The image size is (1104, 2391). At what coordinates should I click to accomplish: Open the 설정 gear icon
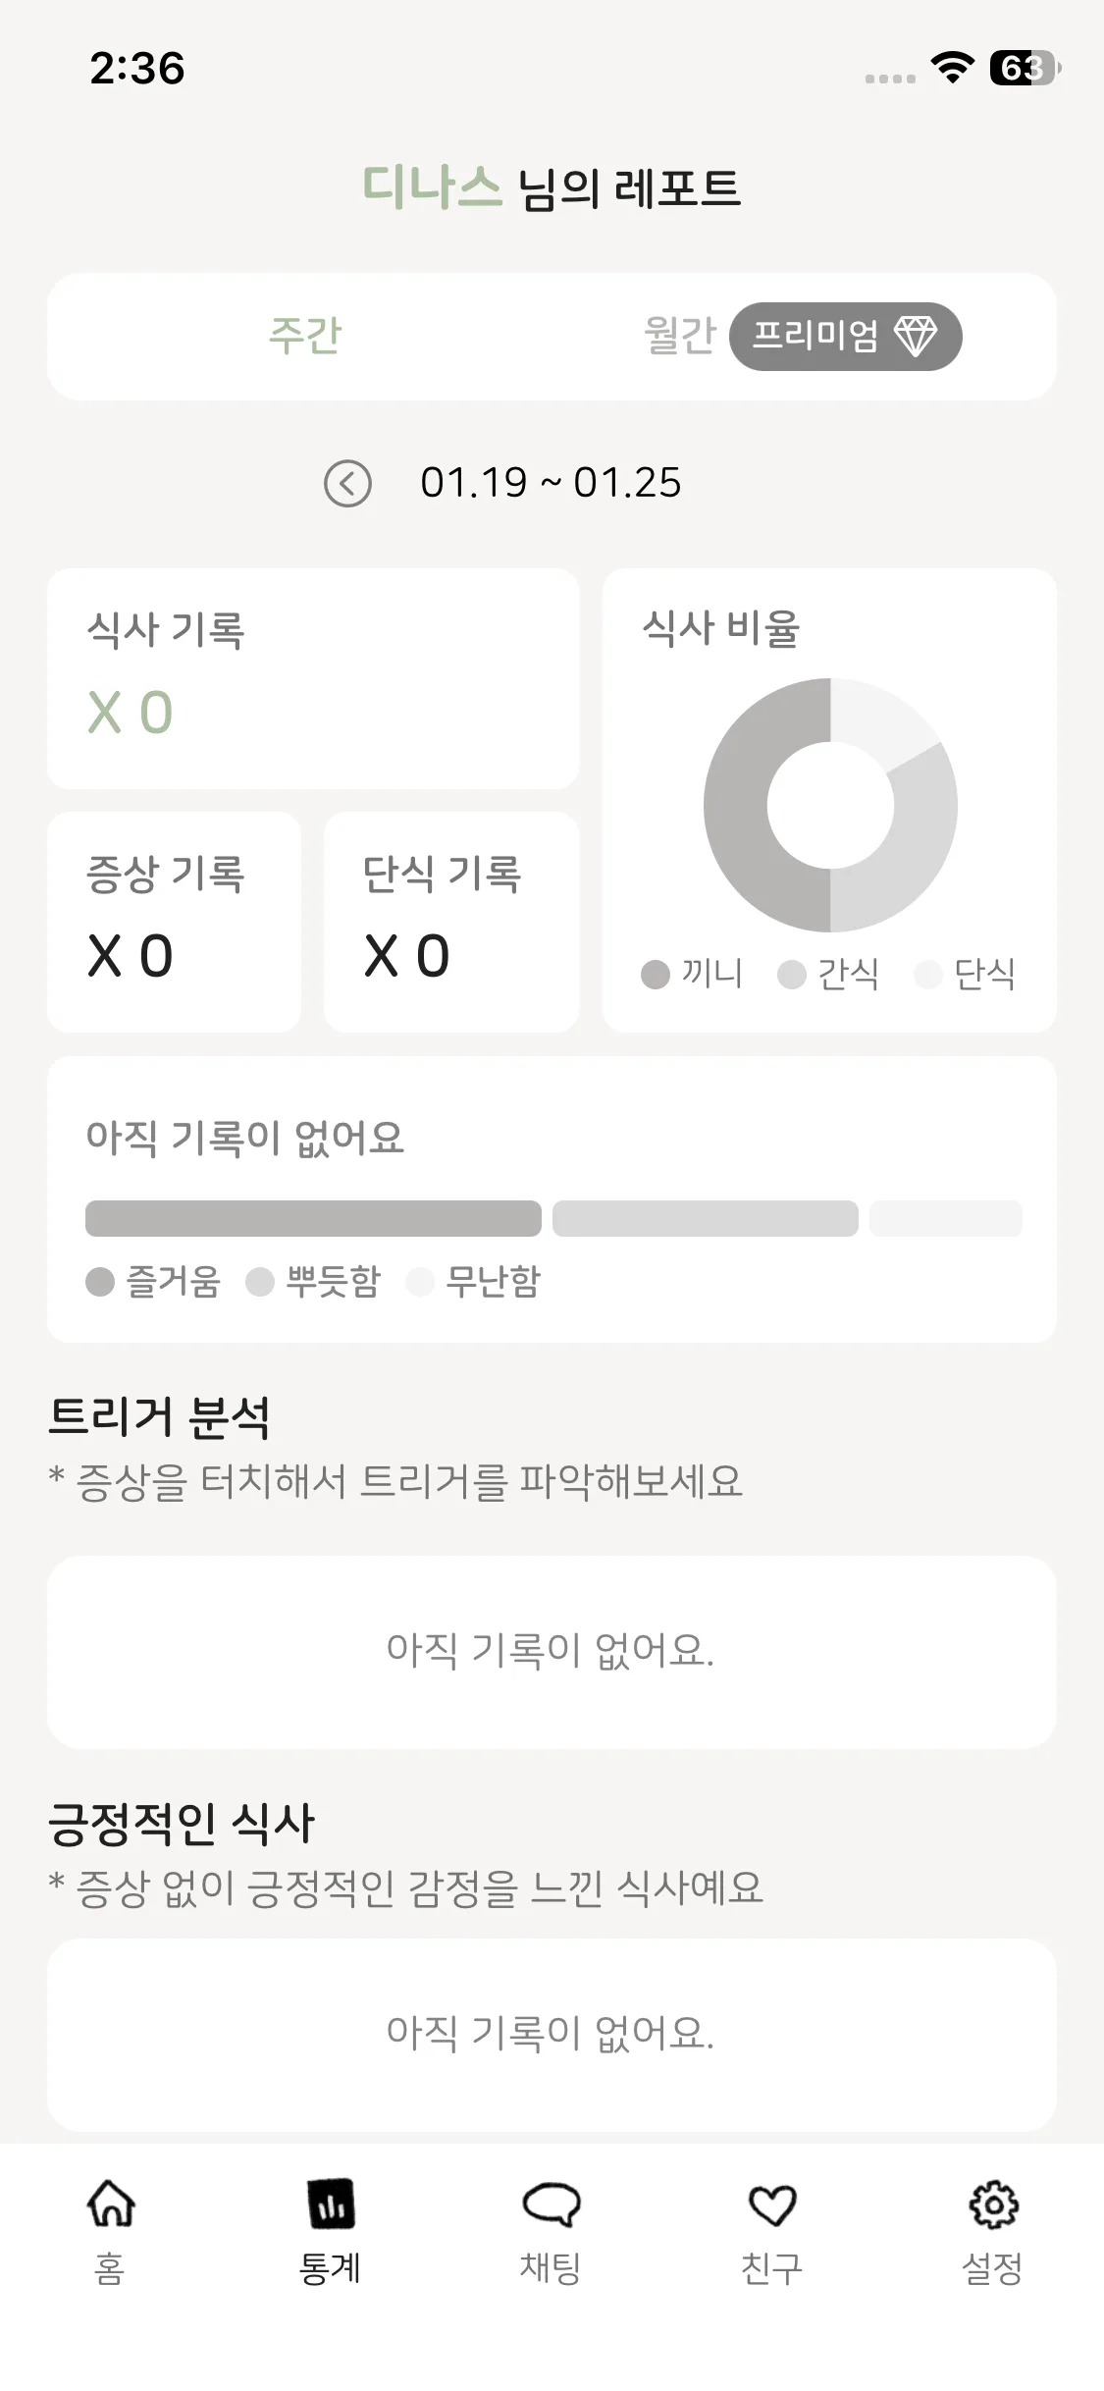[992, 2205]
